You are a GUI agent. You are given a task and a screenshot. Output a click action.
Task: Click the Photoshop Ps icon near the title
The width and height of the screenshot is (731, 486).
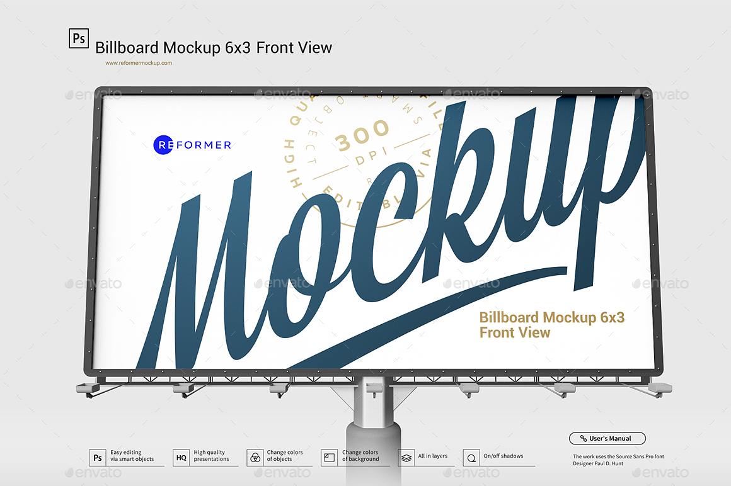click(78, 39)
